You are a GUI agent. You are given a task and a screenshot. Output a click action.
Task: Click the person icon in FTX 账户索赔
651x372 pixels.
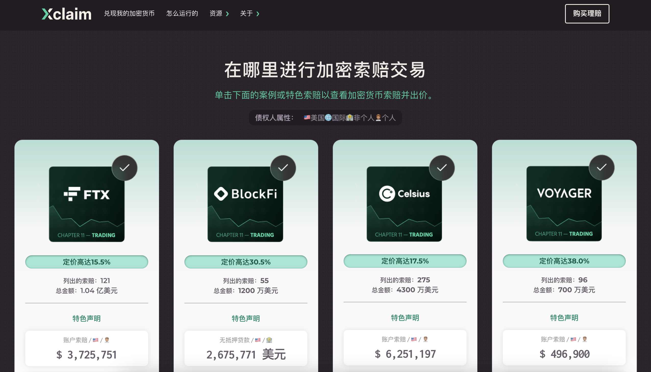107,340
